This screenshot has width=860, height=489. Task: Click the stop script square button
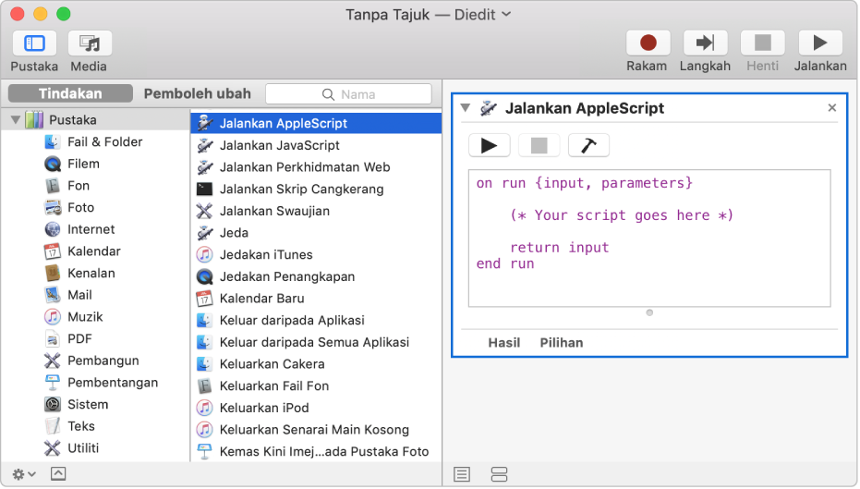point(539,145)
